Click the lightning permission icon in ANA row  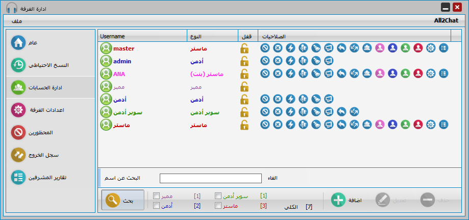coord(290,74)
